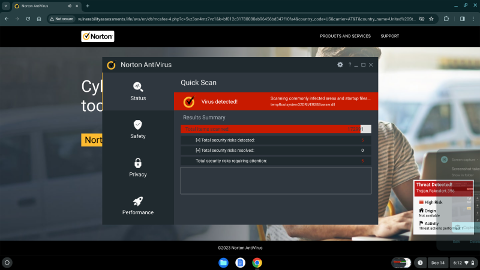Open the browser extensions puzzle icon
This screenshot has width=480, height=270.
coord(446,19)
